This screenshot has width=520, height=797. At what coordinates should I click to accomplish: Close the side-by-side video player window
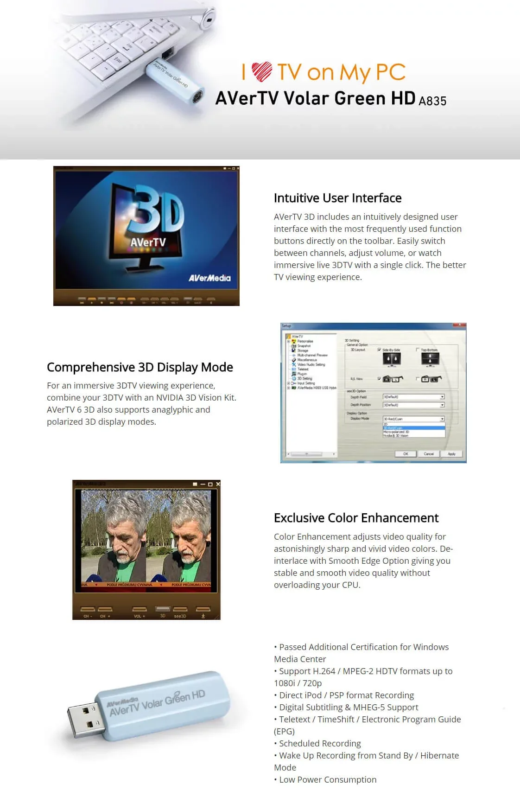(218, 484)
